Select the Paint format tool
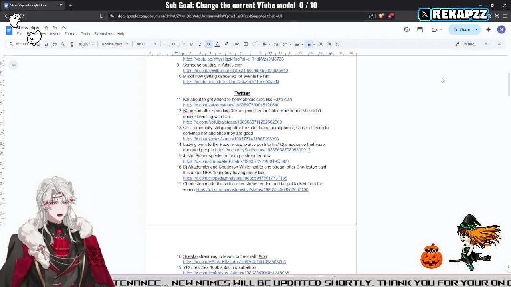The width and height of the screenshot is (511, 287). point(71,44)
